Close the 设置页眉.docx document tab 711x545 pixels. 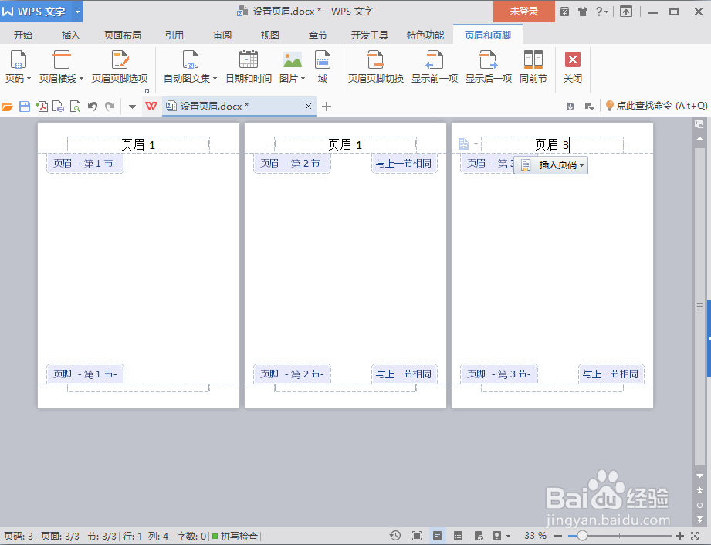308,106
